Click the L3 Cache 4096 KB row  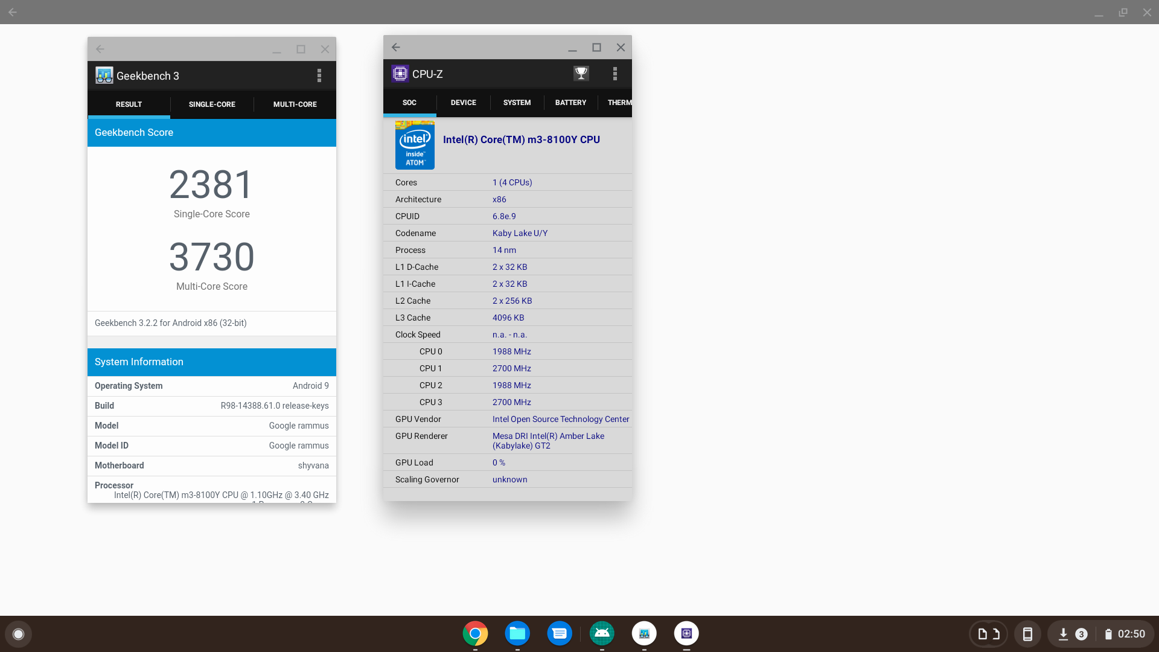click(508, 318)
